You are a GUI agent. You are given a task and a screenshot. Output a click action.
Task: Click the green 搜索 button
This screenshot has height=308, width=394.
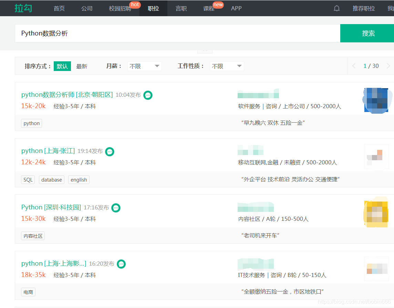367,33
